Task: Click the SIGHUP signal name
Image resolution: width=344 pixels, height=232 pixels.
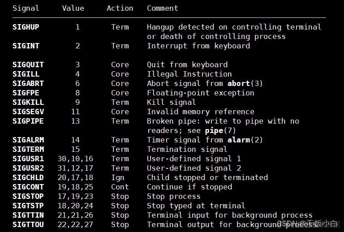Action: pyautogui.click(x=26, y=27)
